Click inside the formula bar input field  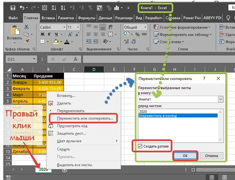(158, 59)
